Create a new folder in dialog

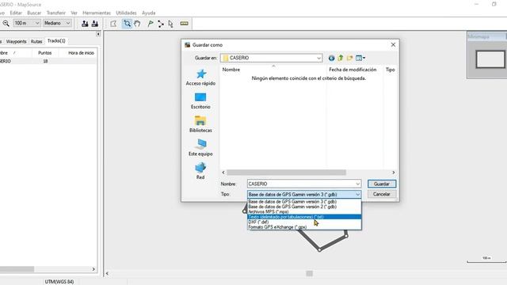pos(349,58)
